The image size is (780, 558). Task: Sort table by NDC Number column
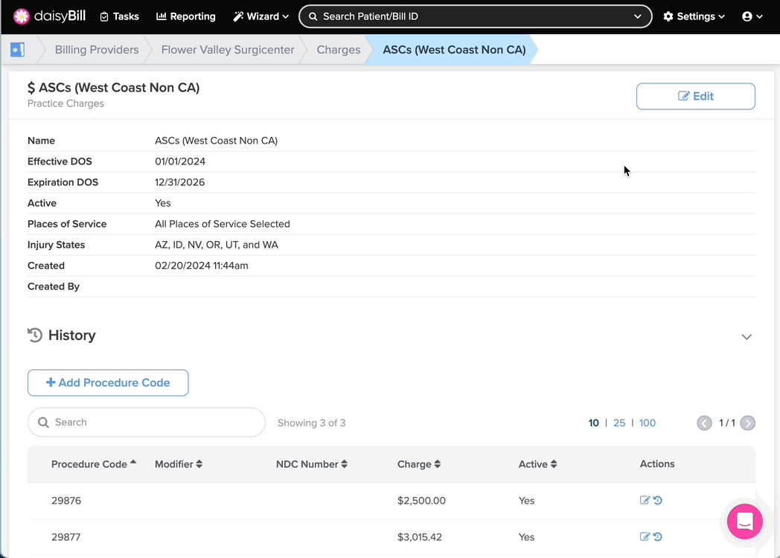click(312, 464)
